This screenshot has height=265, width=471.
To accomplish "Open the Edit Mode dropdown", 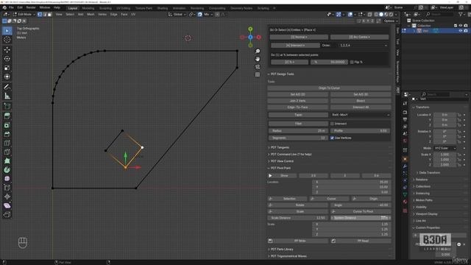I will (x=24, y=14).
